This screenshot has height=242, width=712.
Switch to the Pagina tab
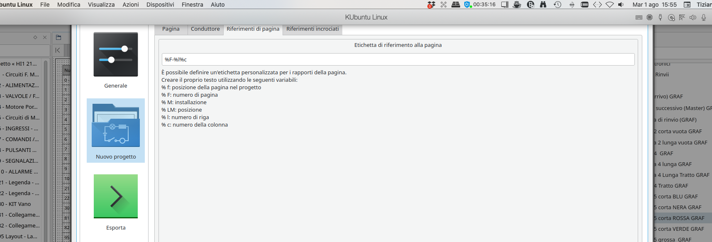(171, 29)
